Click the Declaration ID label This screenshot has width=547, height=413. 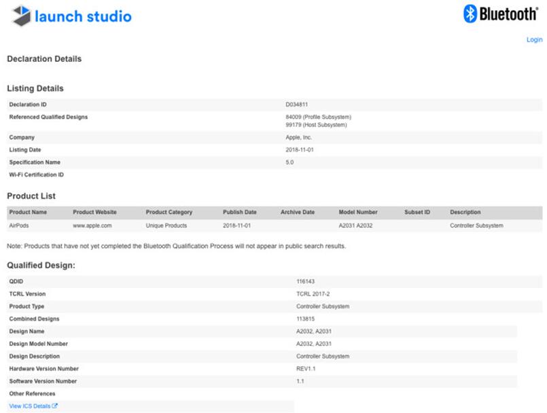coord(28,105)
